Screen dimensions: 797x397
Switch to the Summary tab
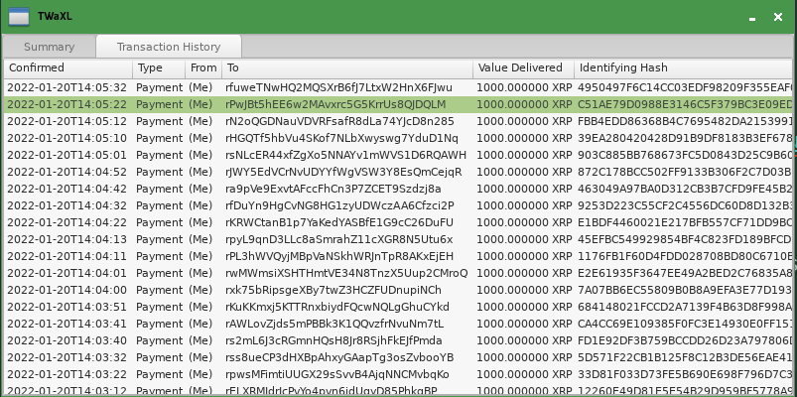(x=49, y=47)
